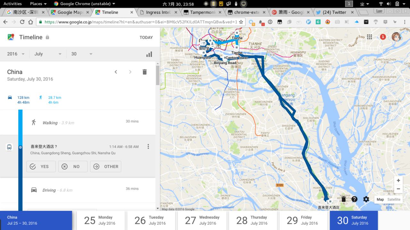Choose OTHER place button
Screen dimensions: 410x230
coord(106,166)
